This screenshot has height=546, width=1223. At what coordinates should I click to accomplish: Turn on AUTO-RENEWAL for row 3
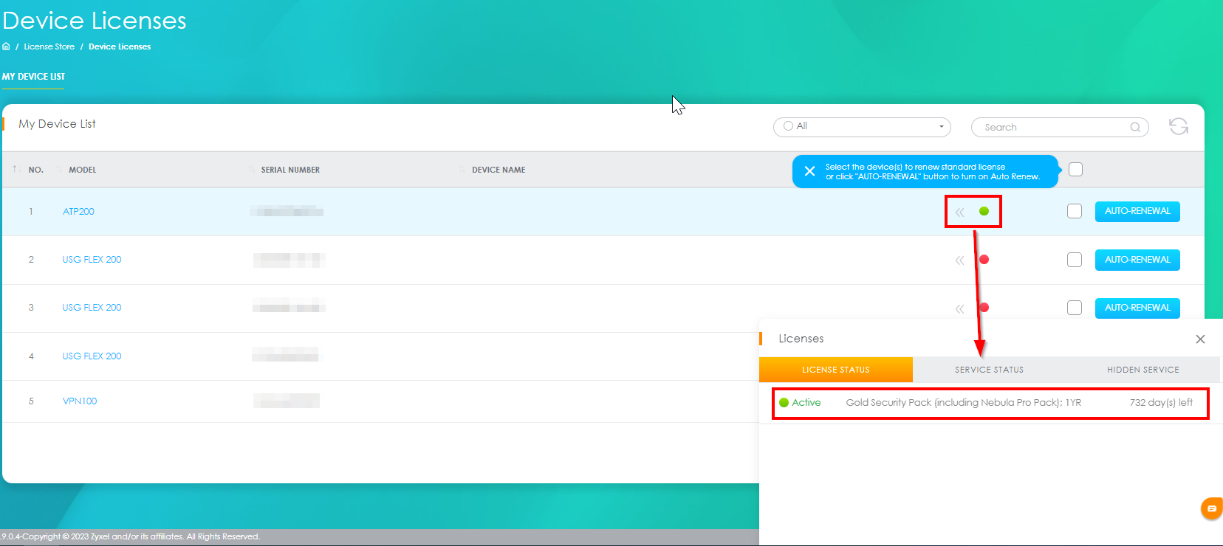(1137, 308)
